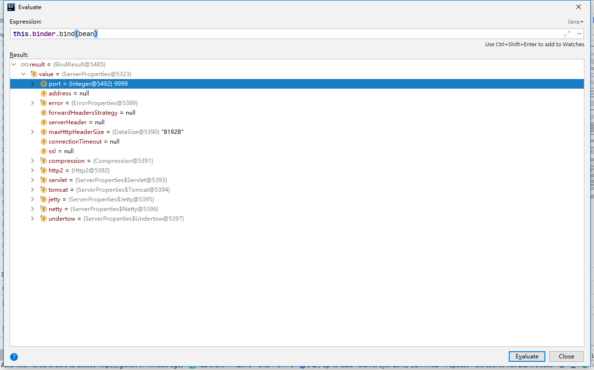This screenshot has width=594, height=370.
Task: Click the help question mark icon
Action: (x=14, y=357)
